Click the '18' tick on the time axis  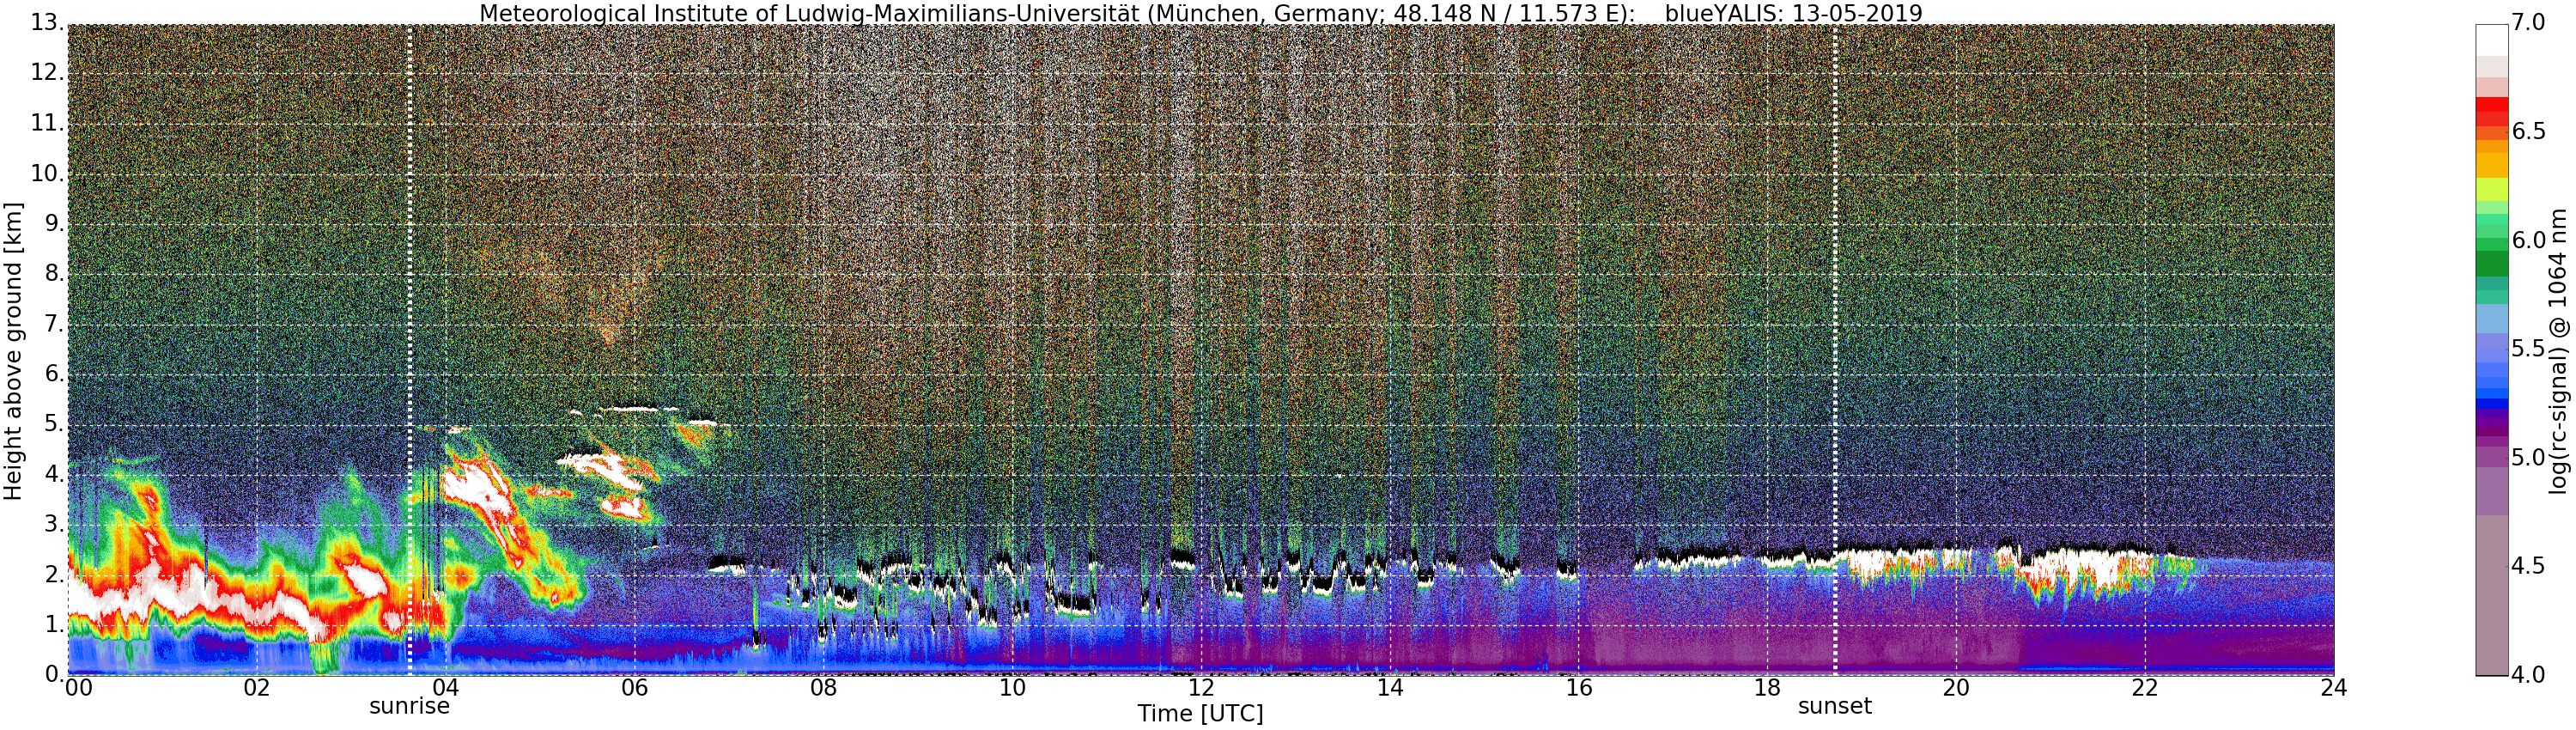click(1768, 688)
